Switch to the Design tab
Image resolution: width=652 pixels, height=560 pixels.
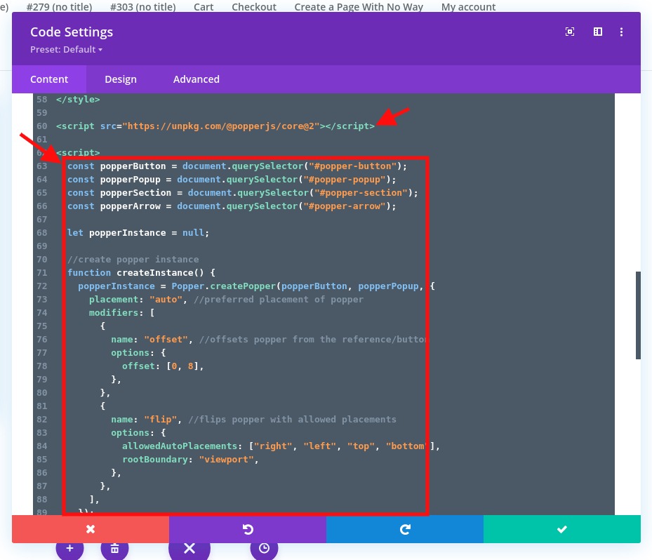120,79
